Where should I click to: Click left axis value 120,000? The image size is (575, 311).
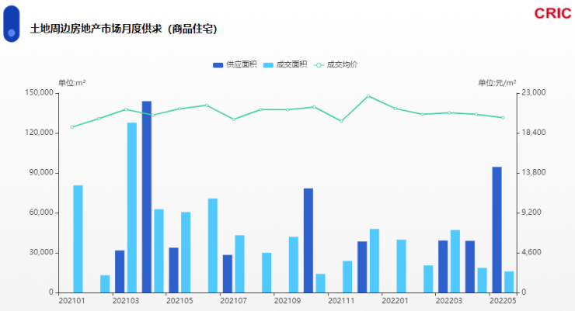[x=39, y=133]
